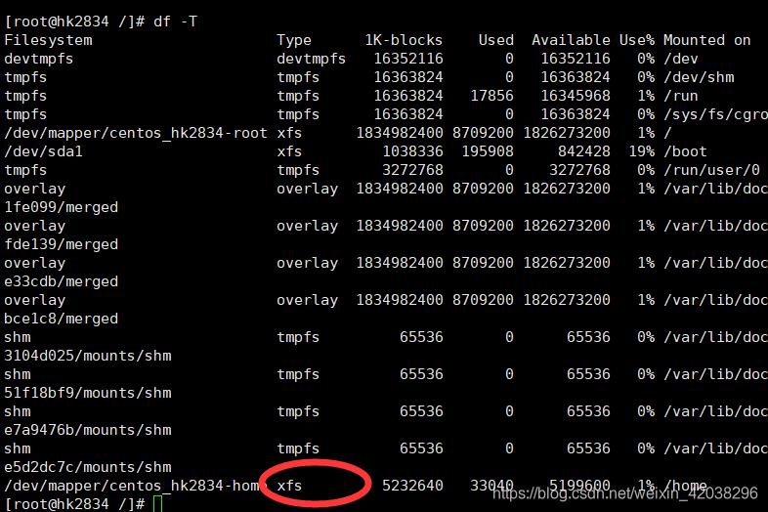The height and width of the screenshot is (512, 768).
Task: Click the '3272768' 1K-blocks value
Action: coord(412,170)
